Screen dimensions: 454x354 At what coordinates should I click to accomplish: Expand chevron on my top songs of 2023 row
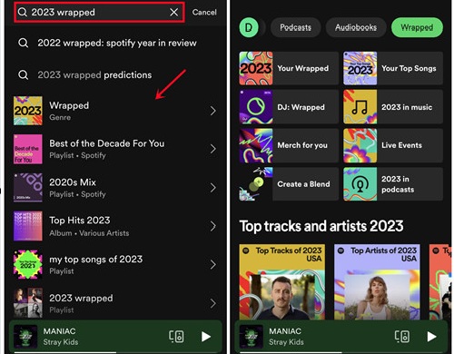point(213,265)
